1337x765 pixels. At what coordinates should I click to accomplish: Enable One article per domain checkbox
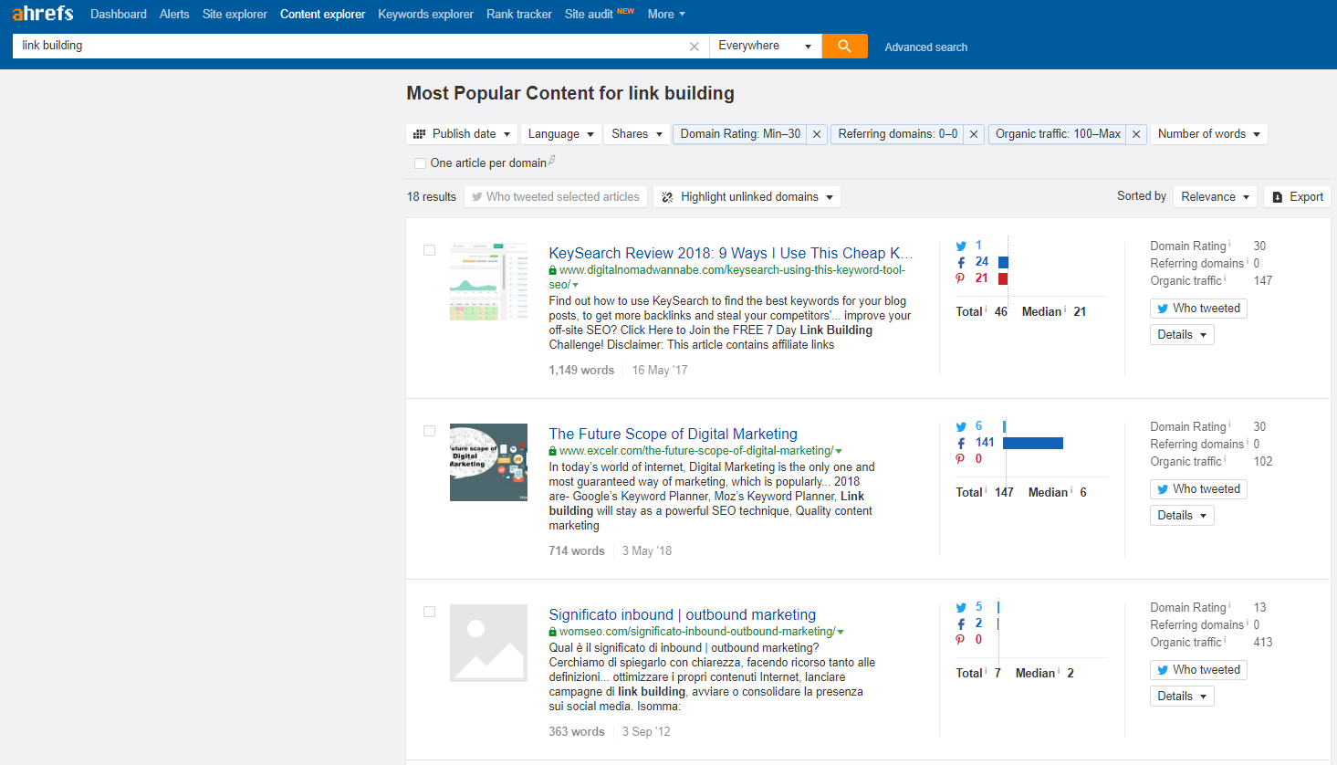(420, 163)
